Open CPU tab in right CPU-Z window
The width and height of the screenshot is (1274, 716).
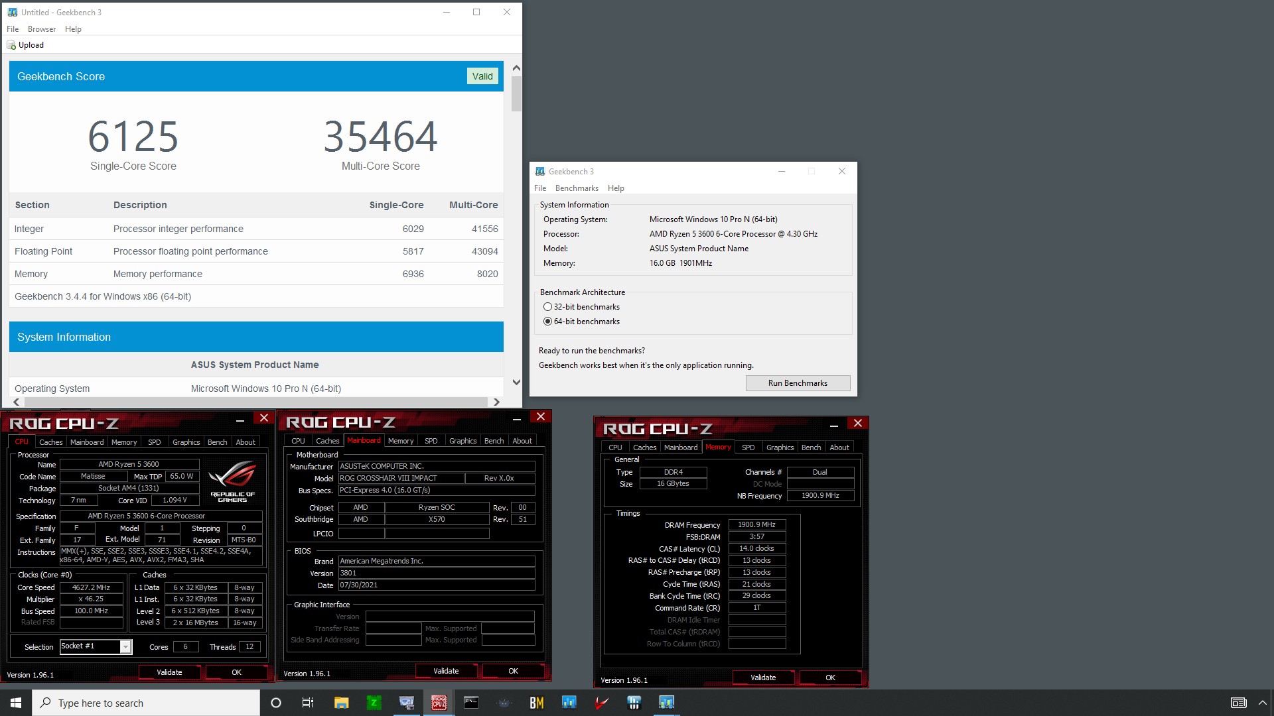click(616, 447)
